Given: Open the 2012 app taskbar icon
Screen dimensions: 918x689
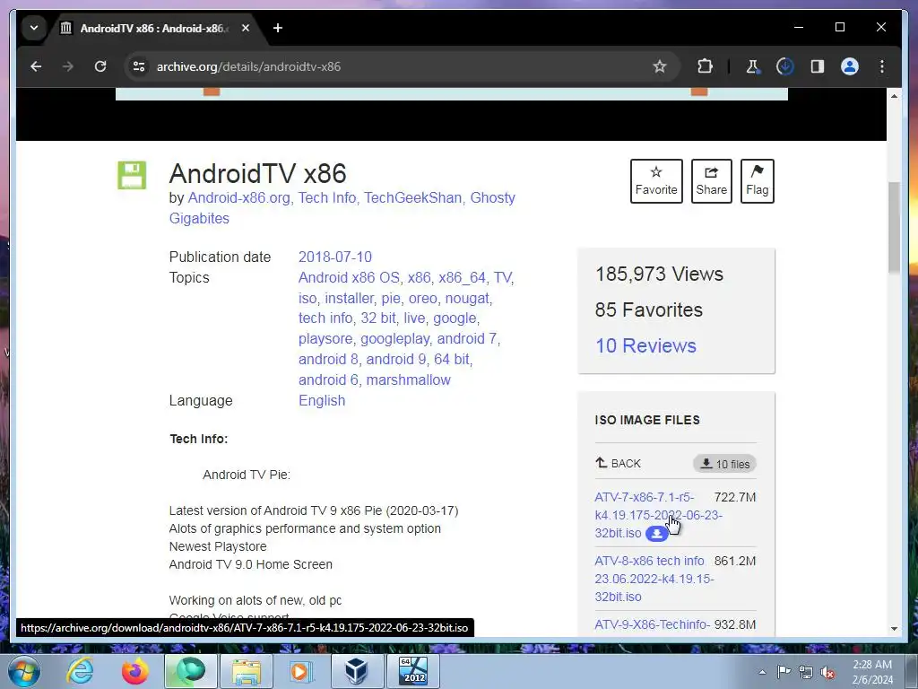Looking at the screenshot, I should pyautogui.click(x=412, y=671).
